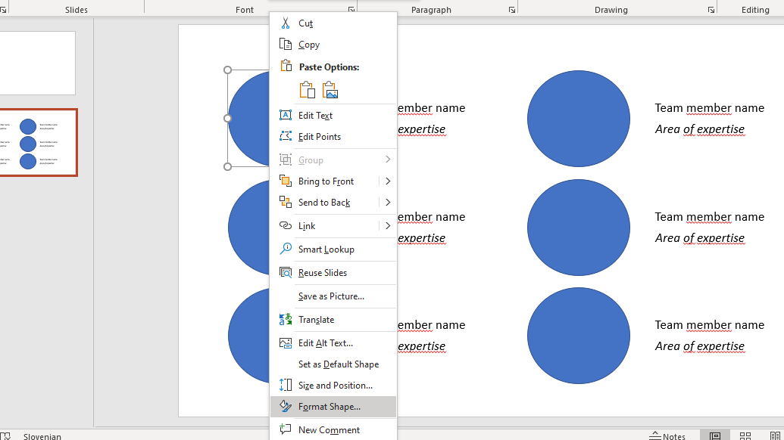The height and width of the screenshot is (440, 784).
Task: Click the Reuse Slides icon
Action: [286, 272]
